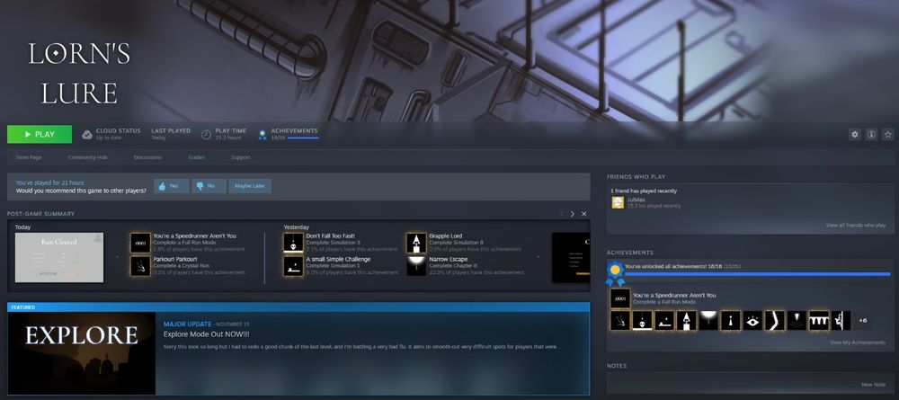Viewport: 899px width, 400px height.
Task: Click the A small Simple Challenge achievement icon
Action: coord(294,266)
